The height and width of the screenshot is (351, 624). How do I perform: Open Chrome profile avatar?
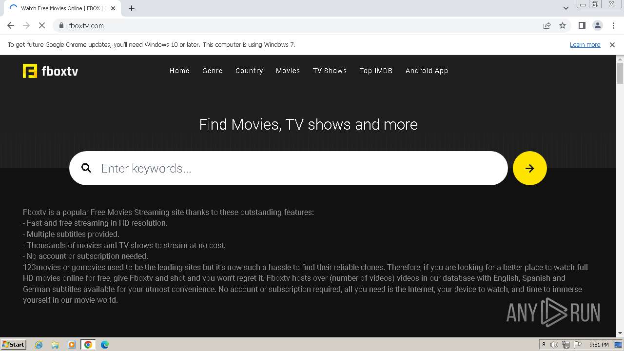tap(598, 25)
